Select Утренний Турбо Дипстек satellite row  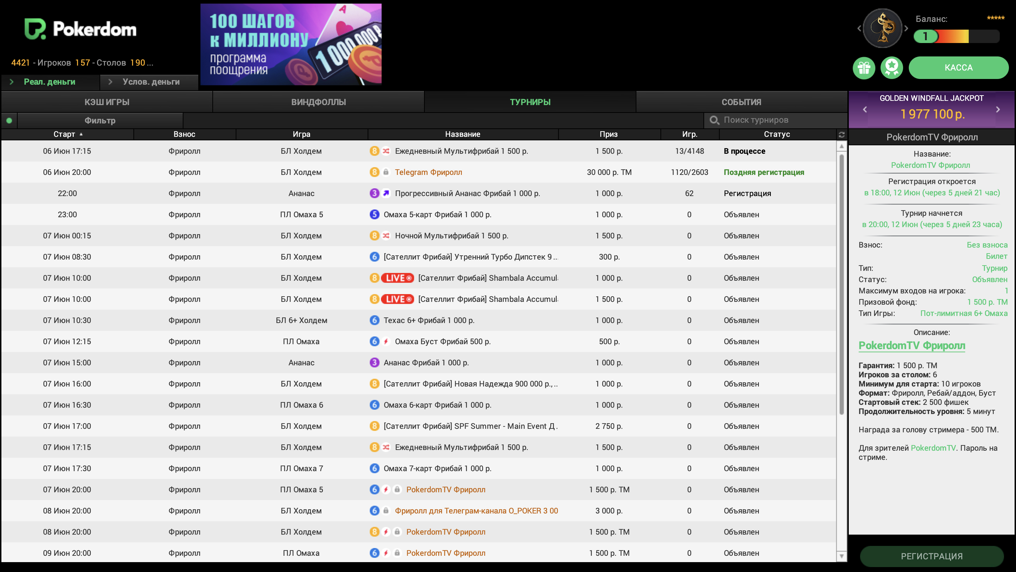418,257
